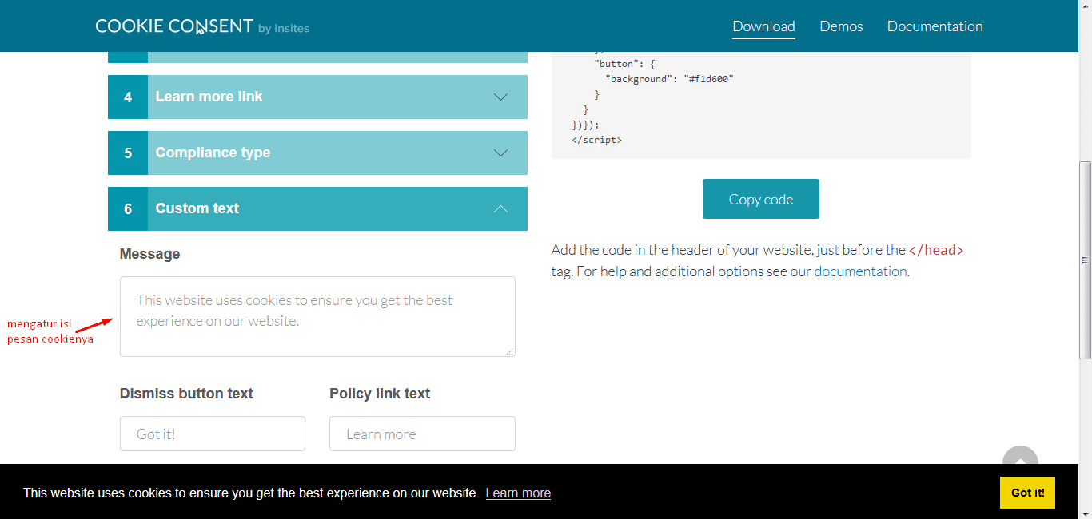
Task: Click the Policy link text field
Action: click(x=422, y=434)
